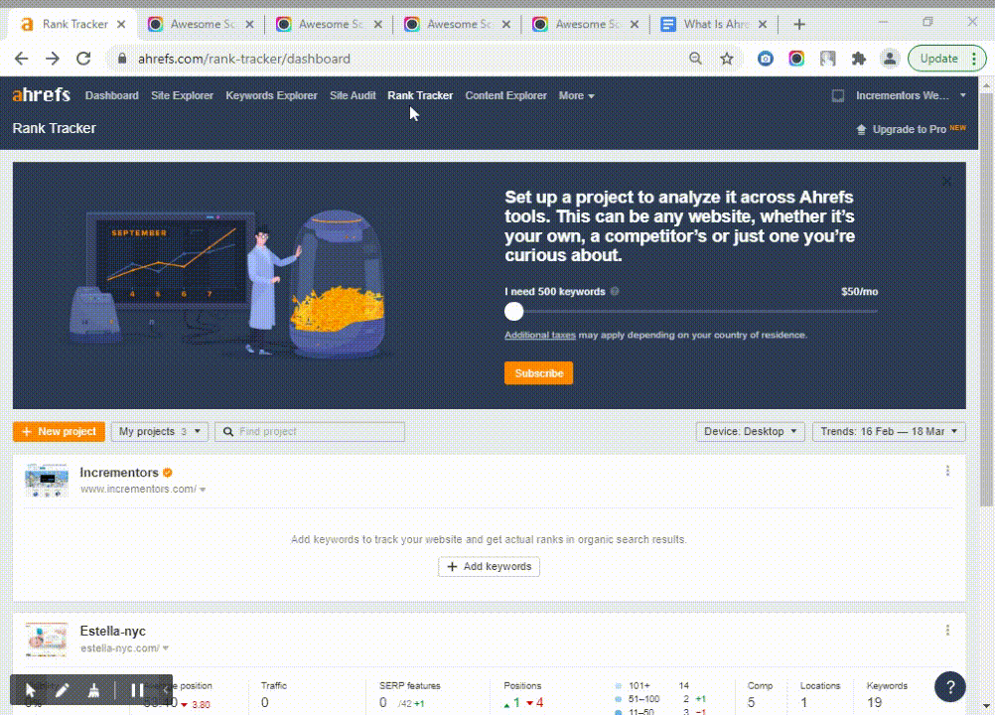Click Add keywords for Incrementors

tap(489, 567)
